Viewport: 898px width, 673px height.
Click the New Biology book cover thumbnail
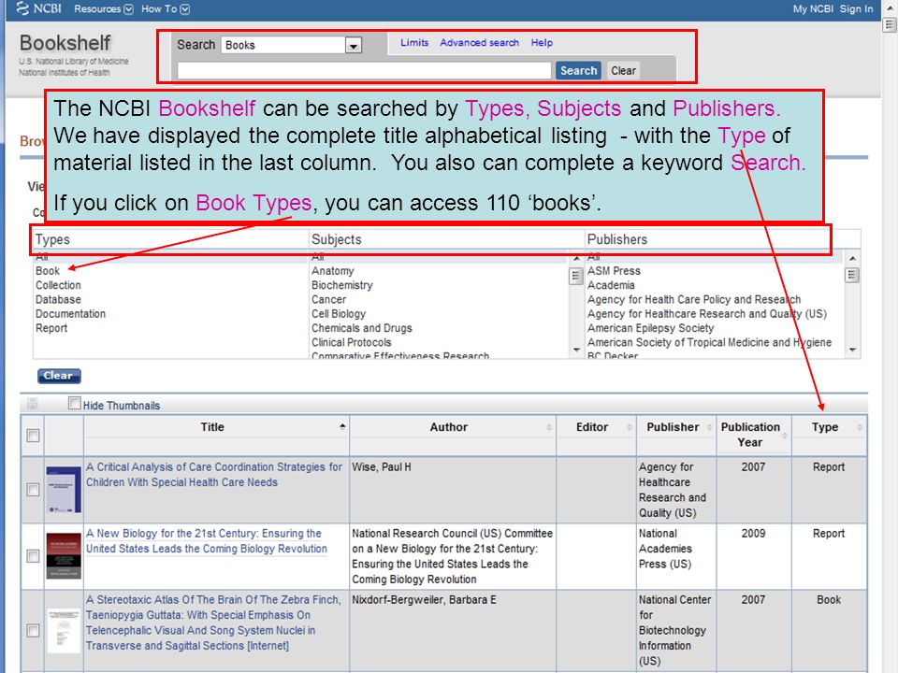point(64,555)
